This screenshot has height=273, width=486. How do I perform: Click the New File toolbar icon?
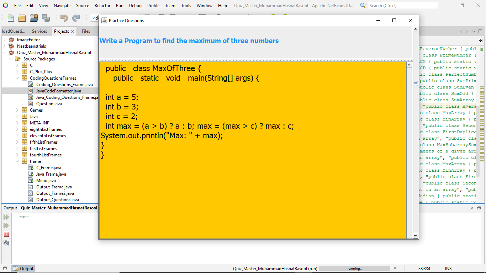[x=10, y=18]
